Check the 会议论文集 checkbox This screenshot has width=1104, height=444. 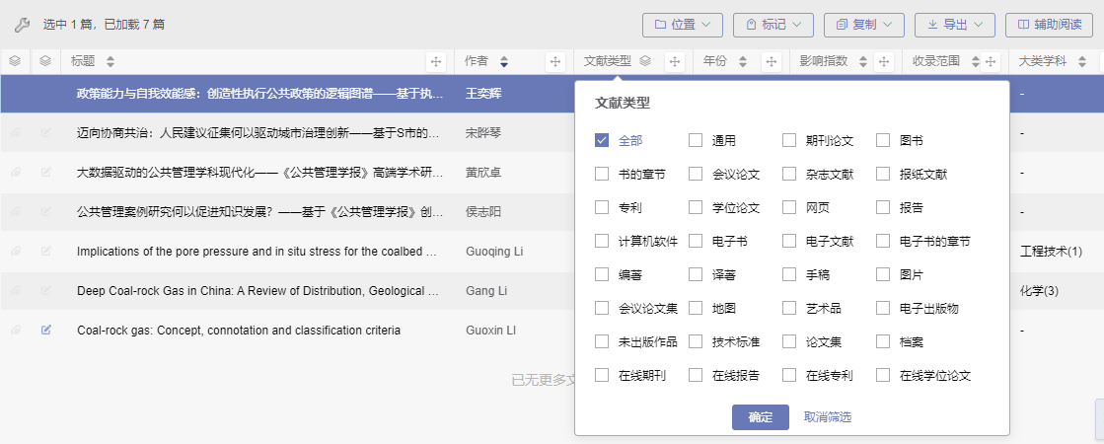pos(601,308)
